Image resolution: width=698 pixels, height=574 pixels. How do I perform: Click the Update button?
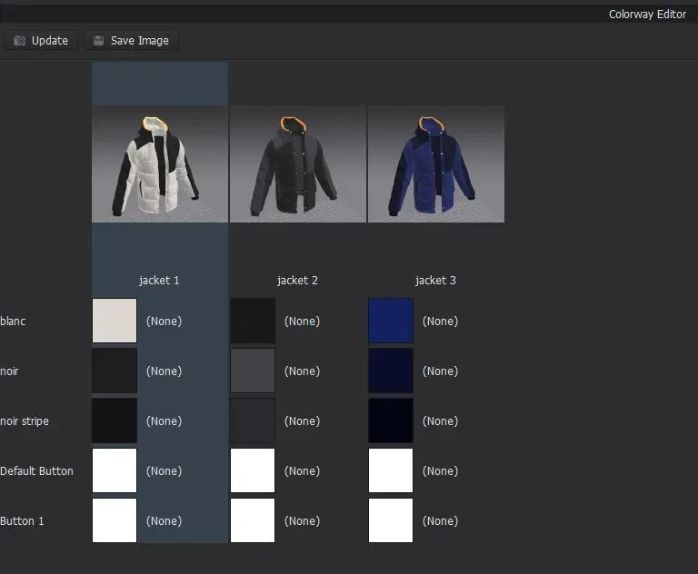[42, 41]
